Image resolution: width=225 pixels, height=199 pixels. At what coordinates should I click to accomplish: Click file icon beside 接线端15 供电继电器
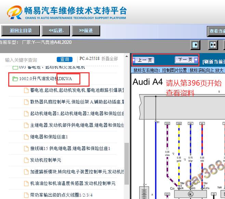point(26,148)
